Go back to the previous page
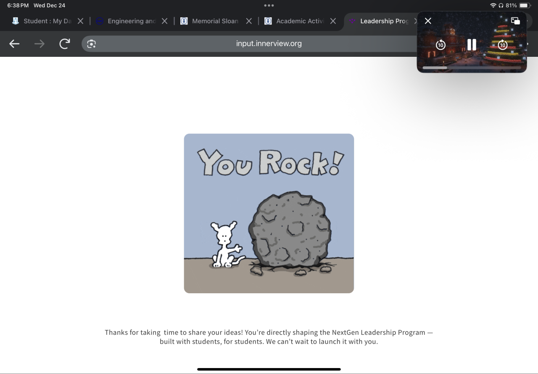This screenshot has height=374, width=538. coord(14,44)
